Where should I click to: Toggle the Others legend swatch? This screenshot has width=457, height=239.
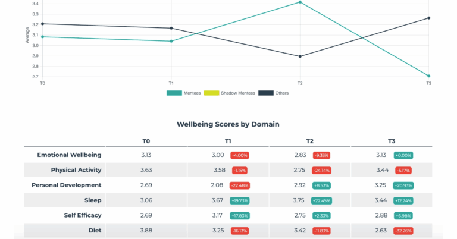point(266,93)
